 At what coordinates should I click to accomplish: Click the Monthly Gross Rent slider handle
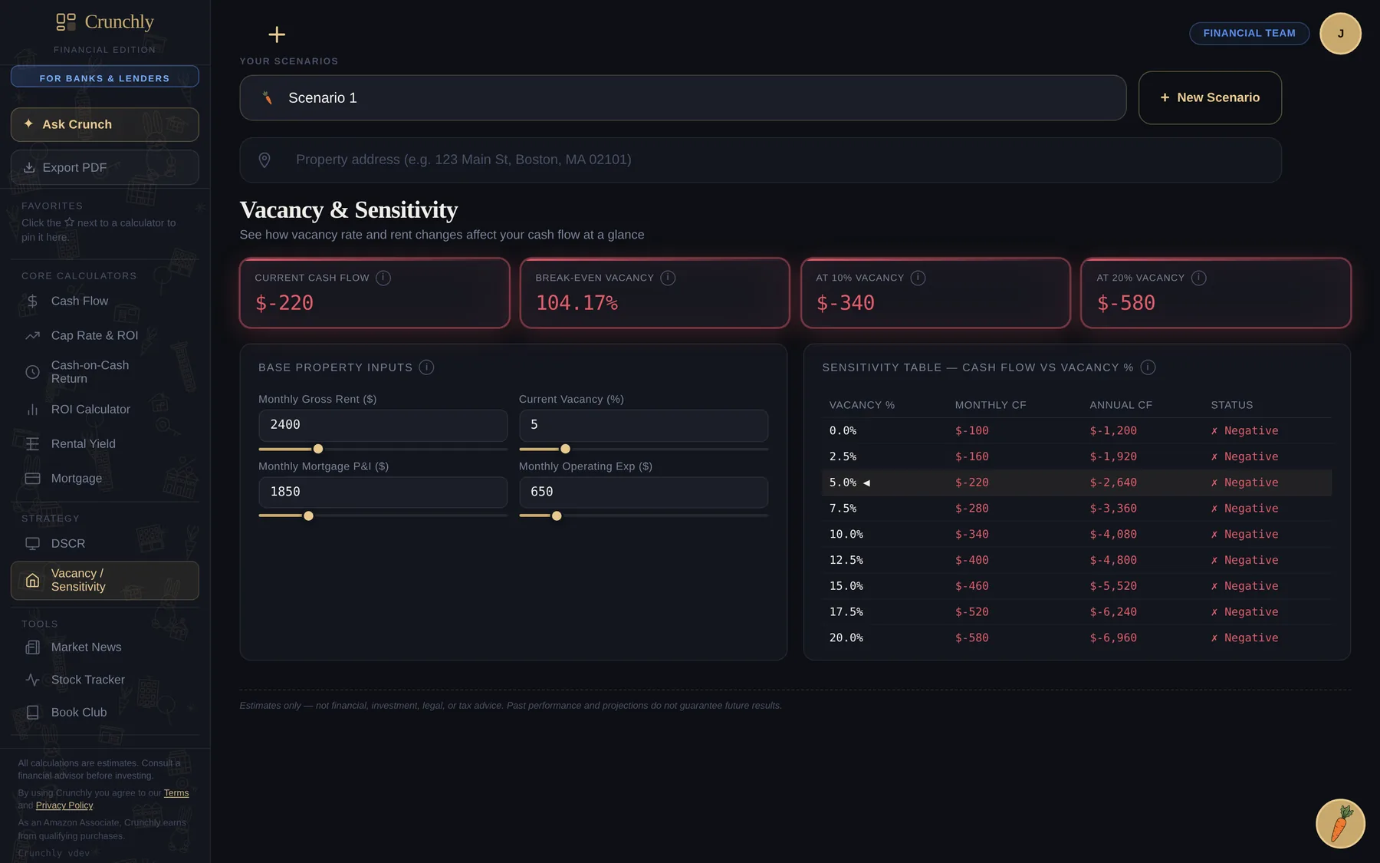click(x=318, y=449)
